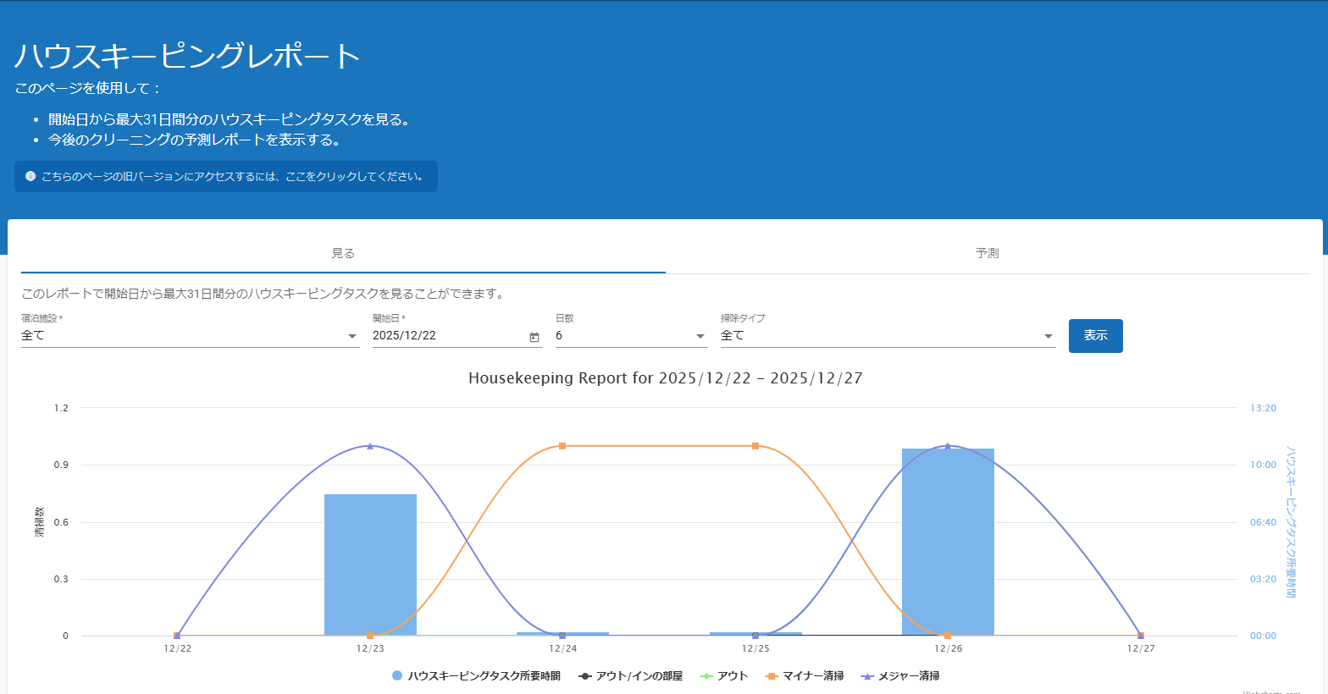Click the メジャー清掃 triangle marker at 12/26

[x=948, y=446]
